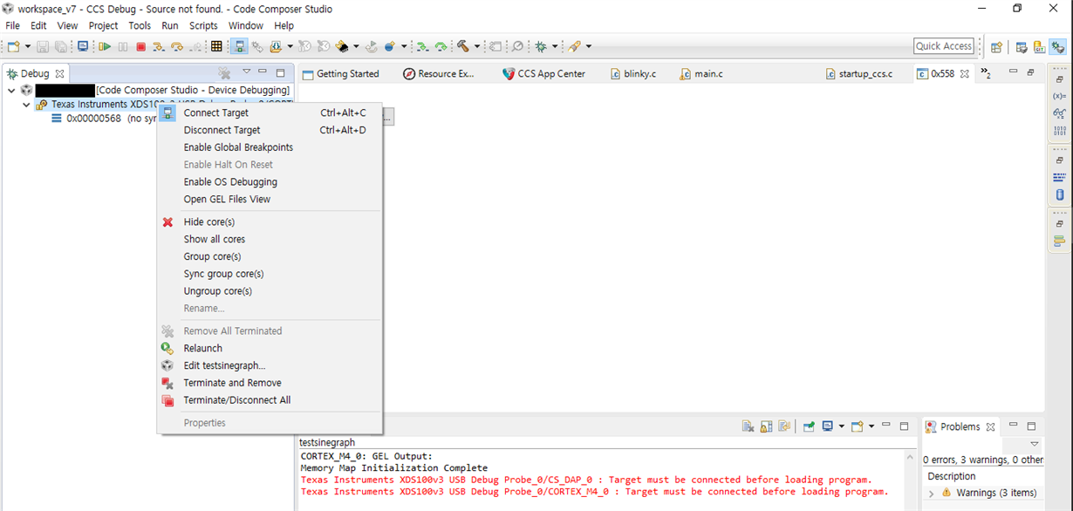Click the Debug bug toolbar icon
1073x511 pixels.
[541, 46]
